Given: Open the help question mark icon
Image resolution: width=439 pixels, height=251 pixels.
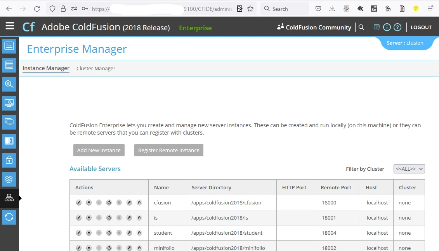Looking at the screenshot, I should 397,27.
